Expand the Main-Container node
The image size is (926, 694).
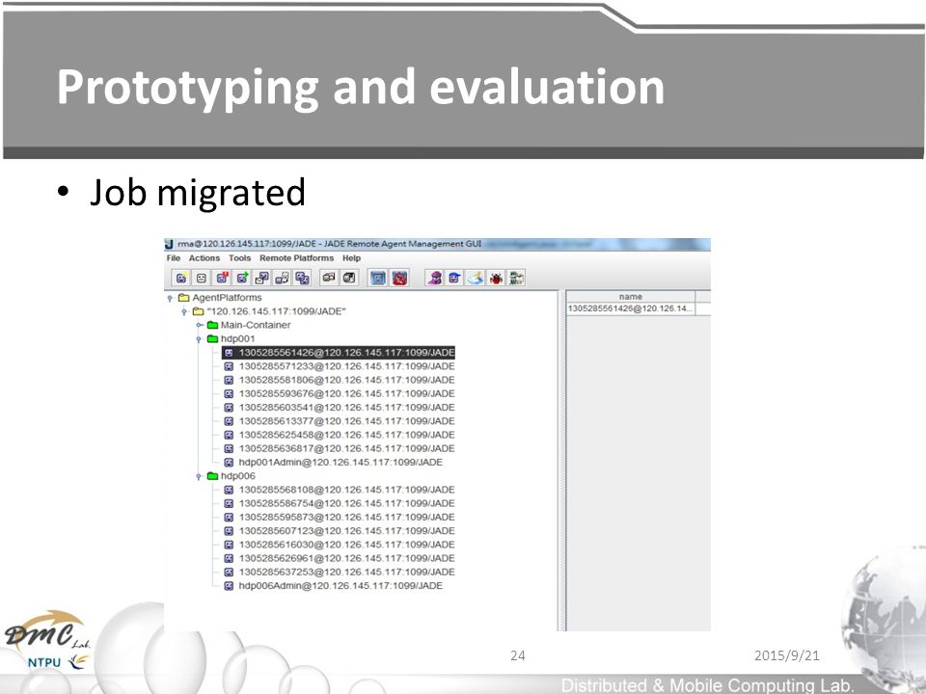tap(200, 325)
